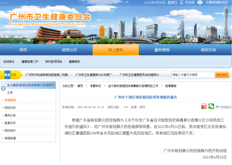Click breadcrumb 首页 link

[x=80, y=86]
